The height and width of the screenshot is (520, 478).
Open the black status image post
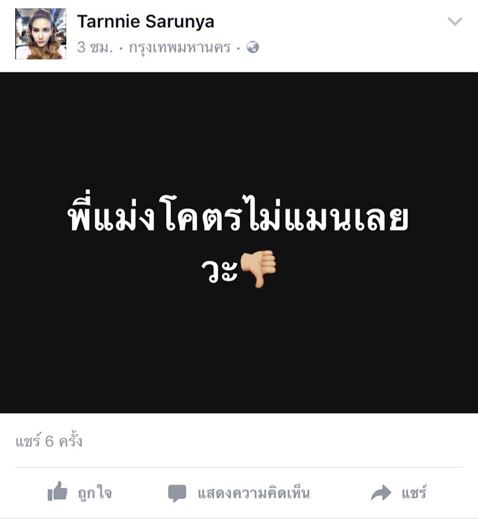pyautogui.click(x=239, y=242)
